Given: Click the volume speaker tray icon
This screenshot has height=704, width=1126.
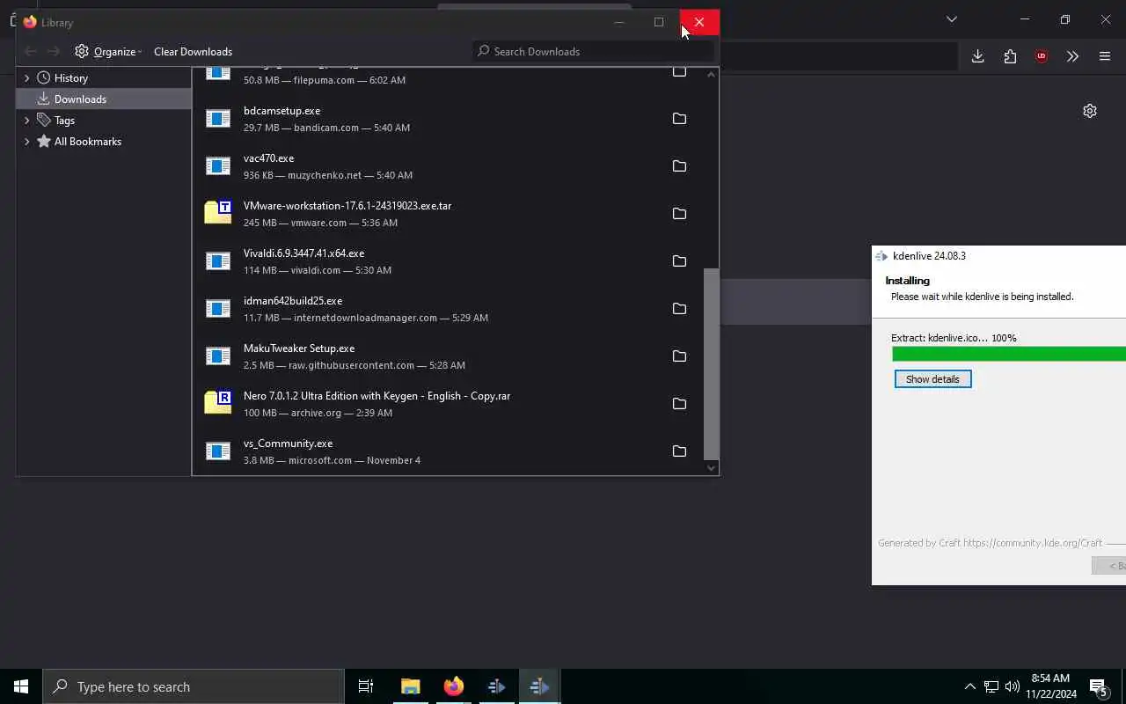Looking at the screenshot, I should point(1013,686).
